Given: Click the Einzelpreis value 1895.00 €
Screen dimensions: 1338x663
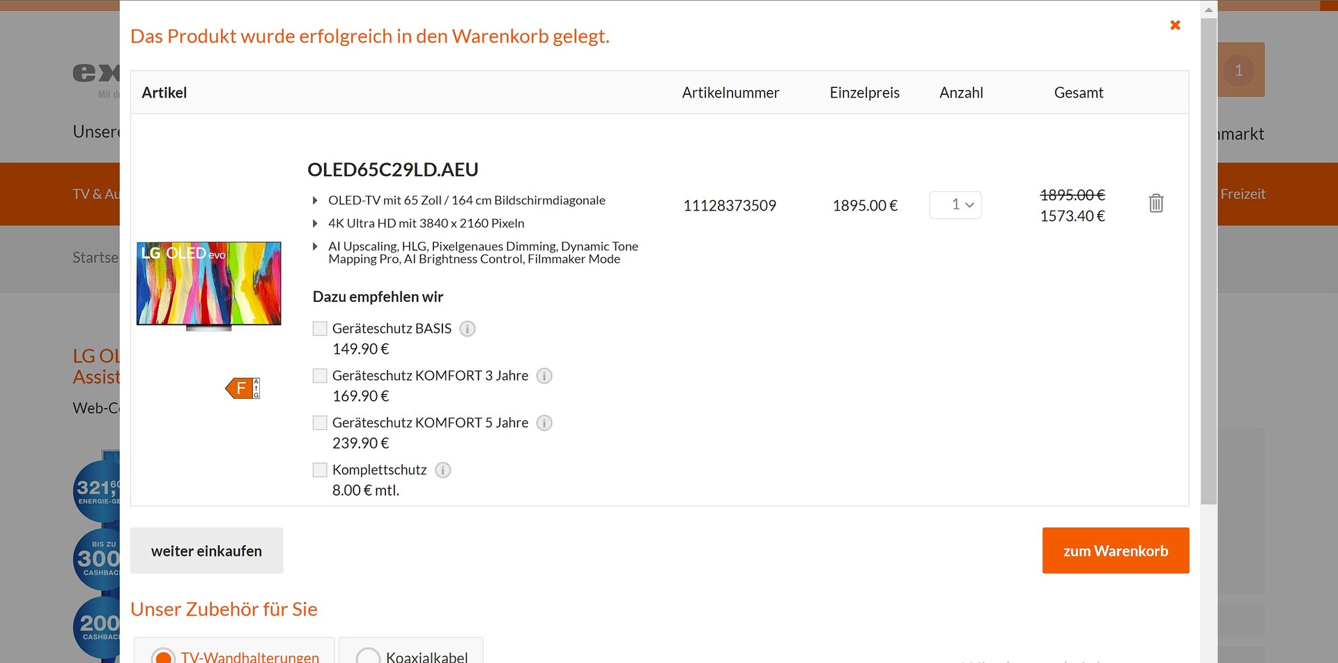Looking at the screenshot, I should pos(865,206).
